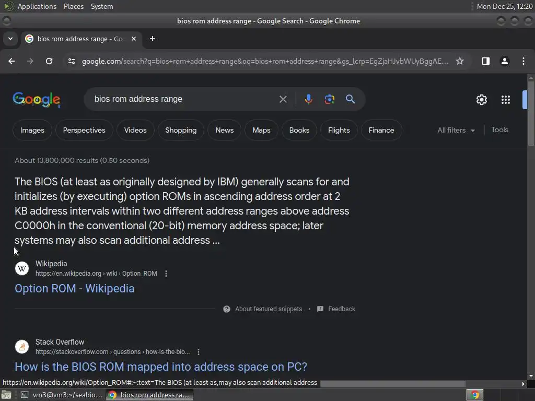Open Google quick settings gear
The height and width of the screenshot is (401, 535).
pyautogui.click(x=481, y=100)
